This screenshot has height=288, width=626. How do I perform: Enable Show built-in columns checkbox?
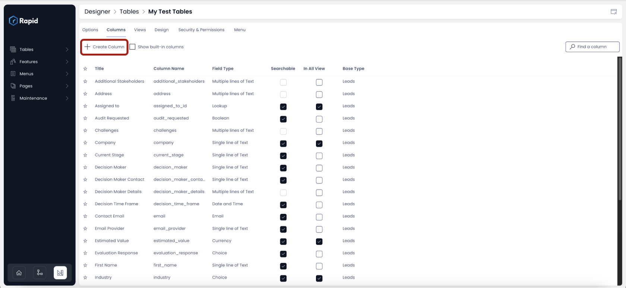(132, 47)
